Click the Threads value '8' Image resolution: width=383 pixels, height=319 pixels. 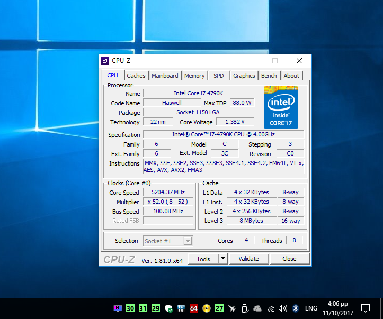tap(295, 241)
